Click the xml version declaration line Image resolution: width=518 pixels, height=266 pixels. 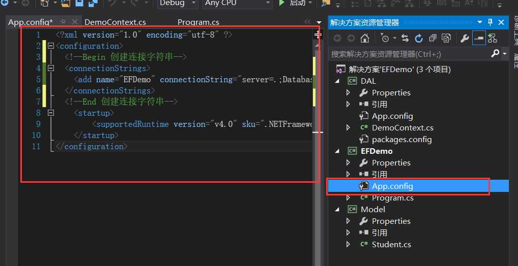pyautogui.click(x=144, y=35)
